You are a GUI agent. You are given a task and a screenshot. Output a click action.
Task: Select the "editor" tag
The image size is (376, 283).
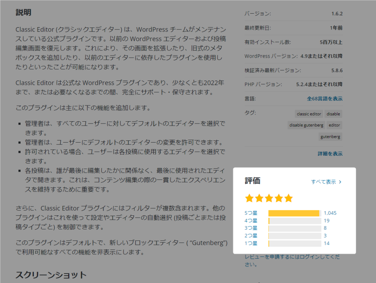(334, 125)
